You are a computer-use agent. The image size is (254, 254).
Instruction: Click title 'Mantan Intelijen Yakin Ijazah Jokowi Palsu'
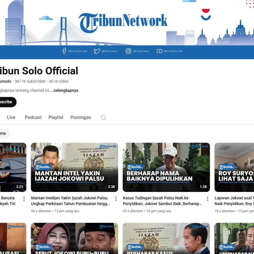click(x=70, y=201)
